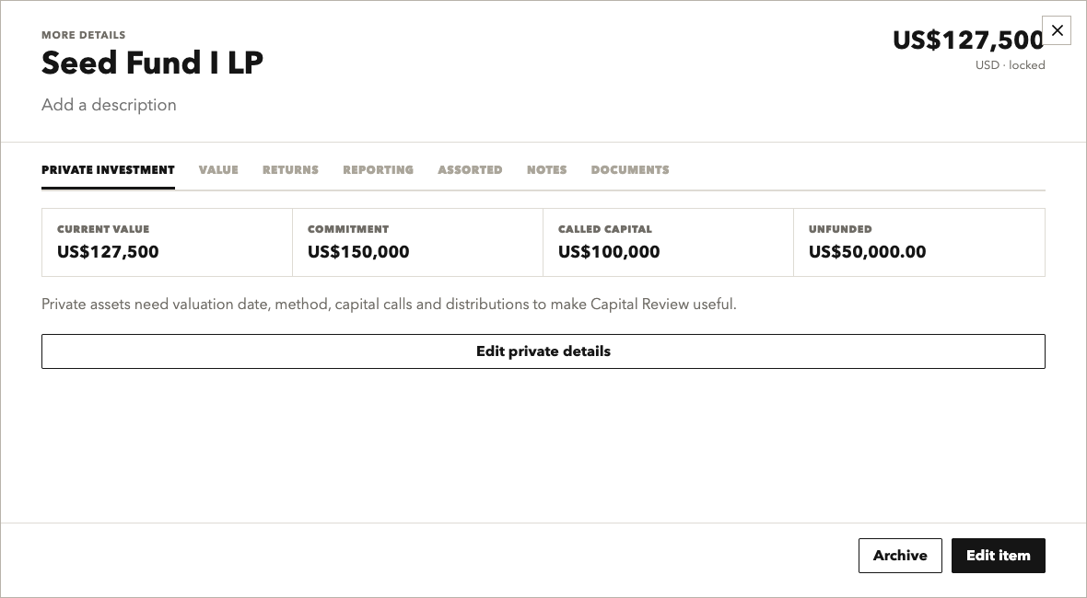
Task: Click the Seed Fund I LP title
Action: [153, 63]
